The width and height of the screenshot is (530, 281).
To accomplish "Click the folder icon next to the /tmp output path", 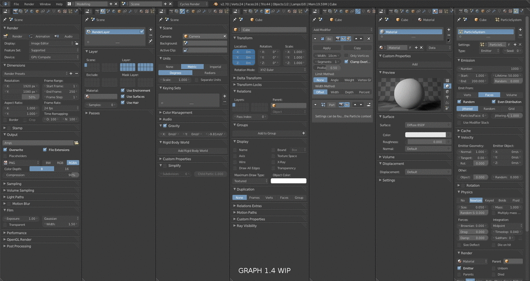I will [76, 142].
